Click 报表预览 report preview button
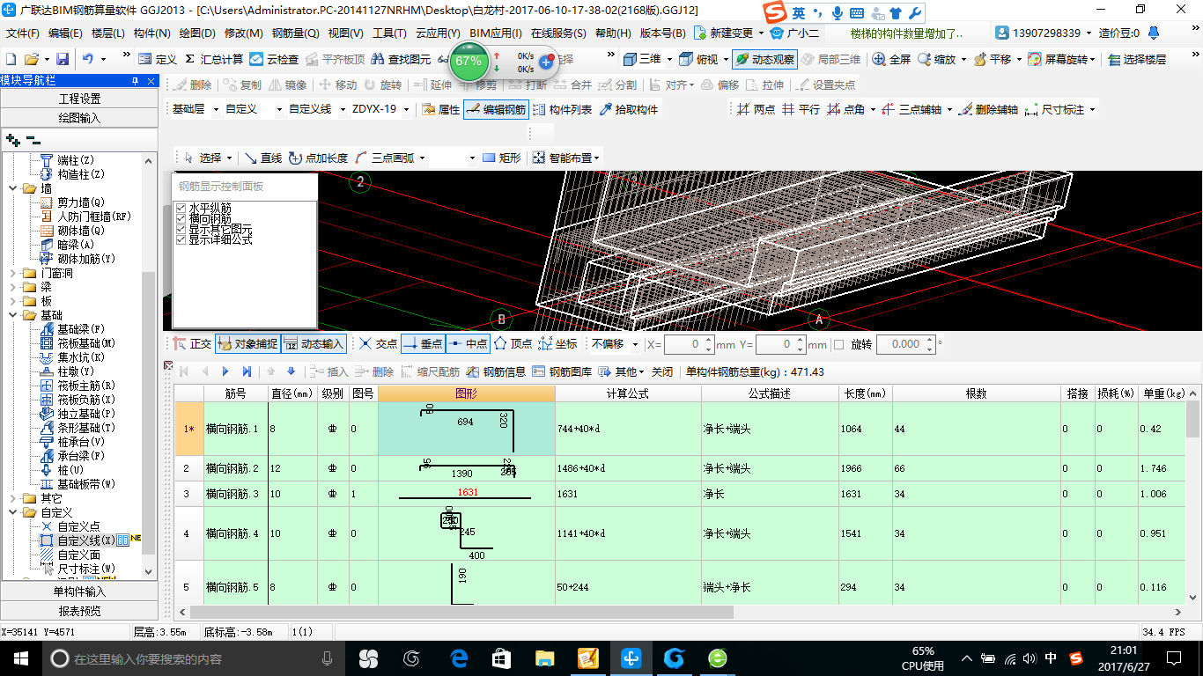The height and width of the screenshot is (676, 1203). [x=79, y=611]
